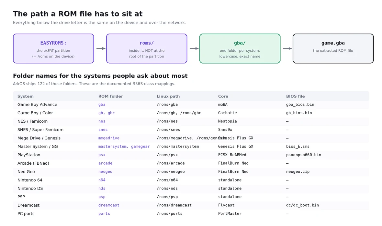Click the heading "The path a ROM file has to sit at"
This screenshot has height=226, width=382.
click(78, 14)
